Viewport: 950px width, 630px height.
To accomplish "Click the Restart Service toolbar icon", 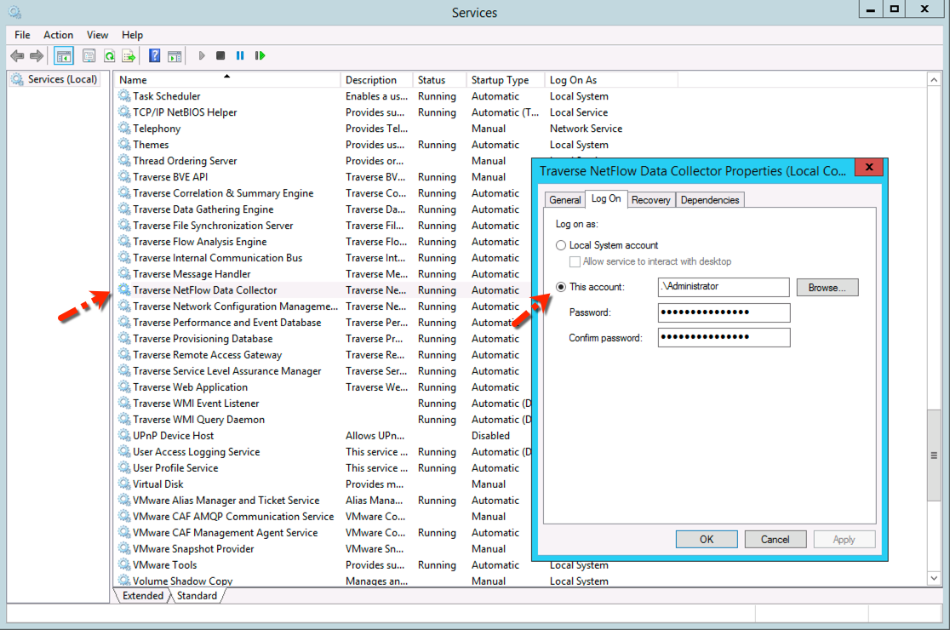I will (260, 55).
